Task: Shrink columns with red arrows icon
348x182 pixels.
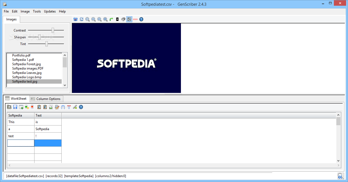Action: [x=69, y=107]
